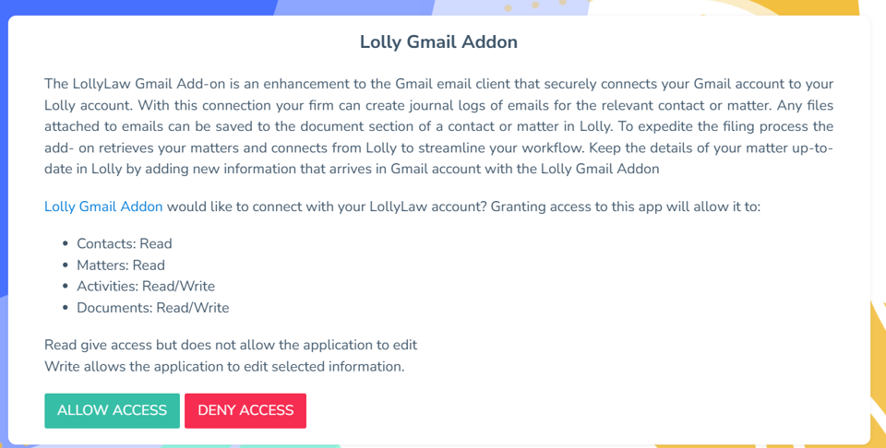Click the description line starting 'The LollyLaw Gmail Add-on'
Viewport: 886px width, 448px height.
tap(439, 84)
